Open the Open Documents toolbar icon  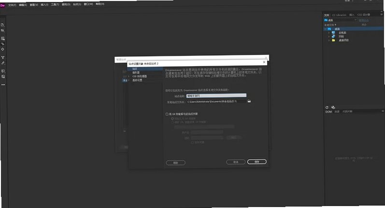pos(2,25)
